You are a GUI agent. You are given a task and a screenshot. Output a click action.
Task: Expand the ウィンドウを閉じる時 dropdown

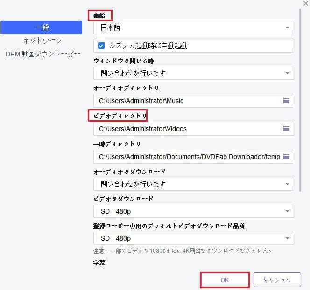point(193,73)
